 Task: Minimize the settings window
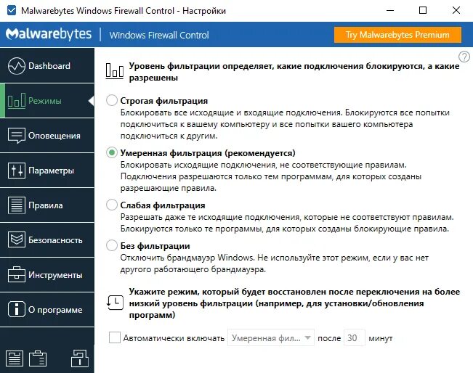[x=390, y=11]
